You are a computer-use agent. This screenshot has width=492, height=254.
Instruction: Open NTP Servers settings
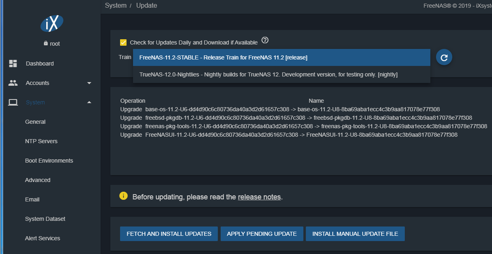(x=41, y=141)
